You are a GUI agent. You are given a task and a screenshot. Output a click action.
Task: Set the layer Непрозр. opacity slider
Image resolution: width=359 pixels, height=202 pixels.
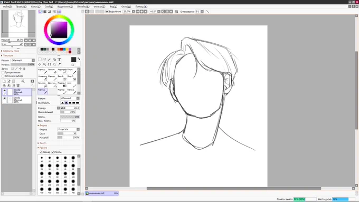(23, 64)
